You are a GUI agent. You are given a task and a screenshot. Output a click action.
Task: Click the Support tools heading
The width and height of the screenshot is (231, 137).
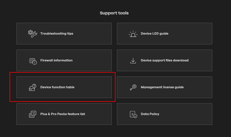[x=114, y=13]
